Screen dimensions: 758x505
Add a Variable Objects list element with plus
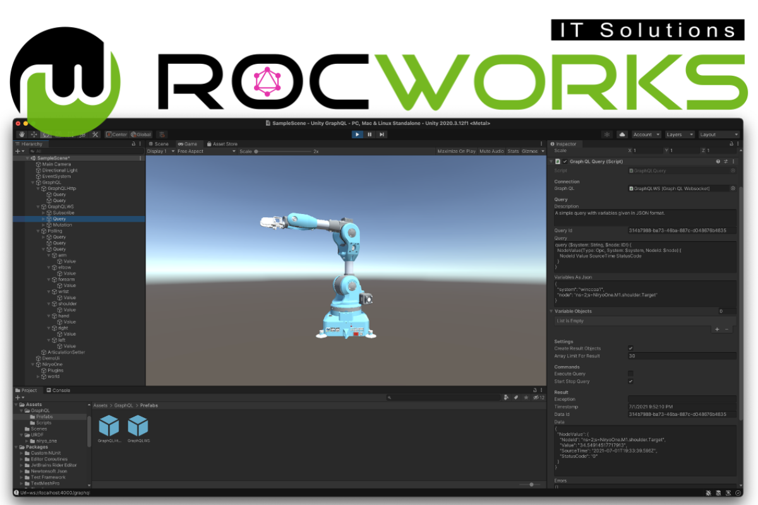tap(717, 329)
